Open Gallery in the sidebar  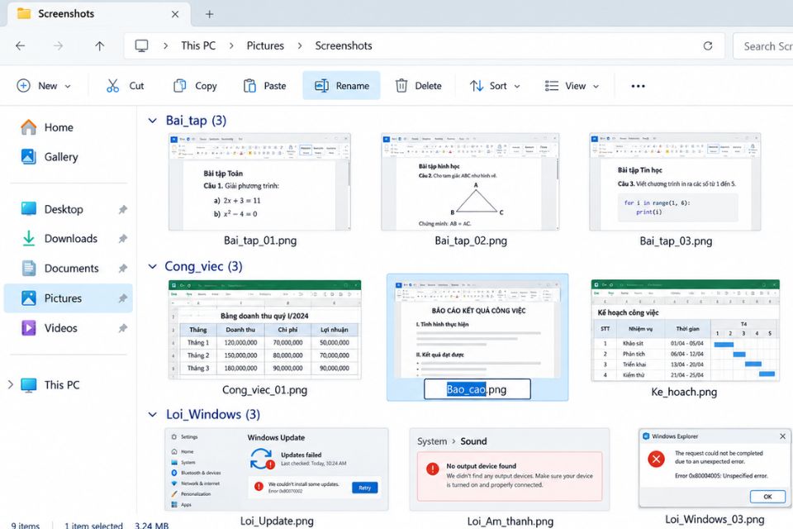tap(50, 157)
